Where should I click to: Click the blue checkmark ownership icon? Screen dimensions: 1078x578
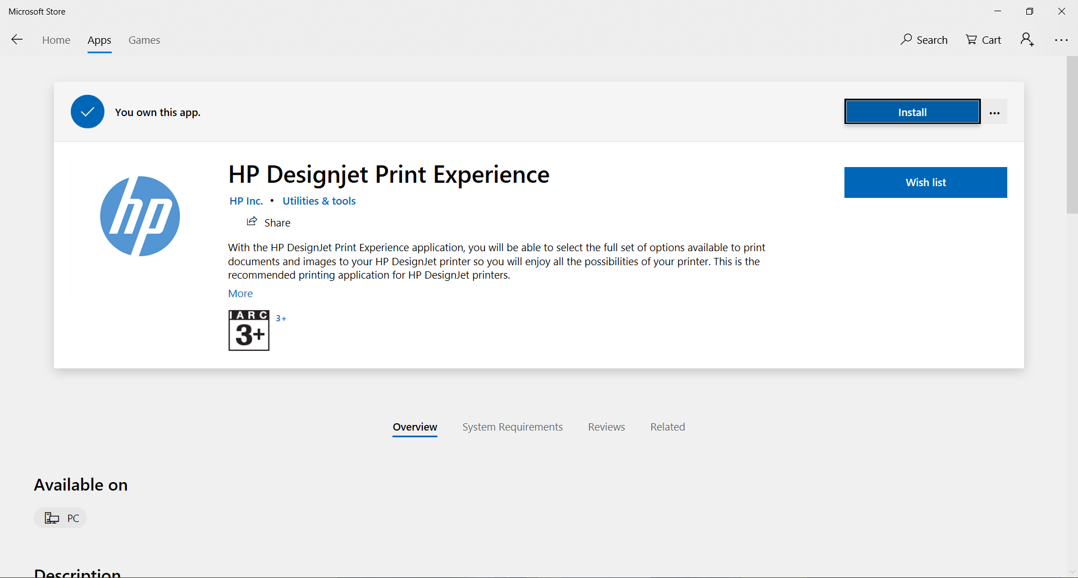(88, 112)
